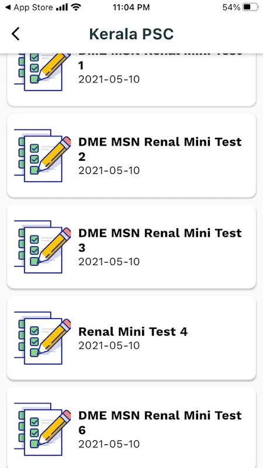This screenshot has width=263, height=468.
Task: Select Renal Mini Test 4 title
Action: click(133, 332)
